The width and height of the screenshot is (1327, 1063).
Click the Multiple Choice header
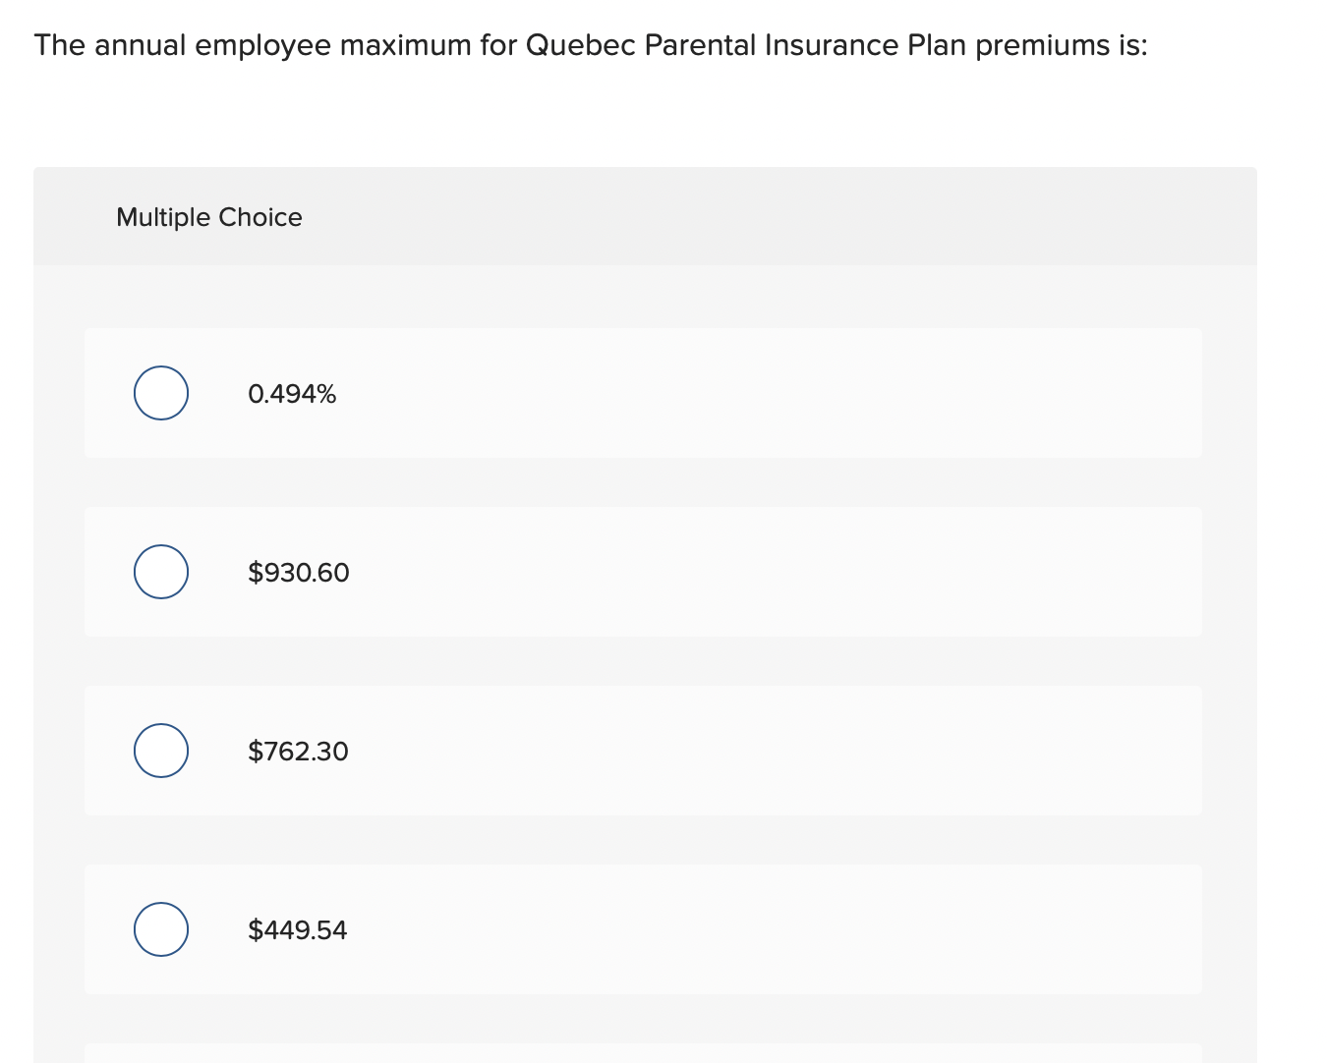209,217
